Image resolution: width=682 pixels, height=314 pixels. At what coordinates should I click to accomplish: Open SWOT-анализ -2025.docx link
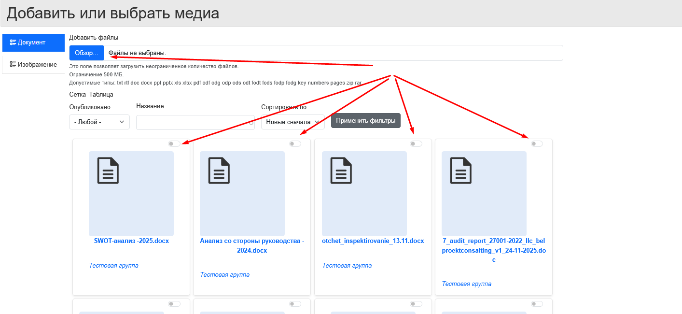point(131,241)
